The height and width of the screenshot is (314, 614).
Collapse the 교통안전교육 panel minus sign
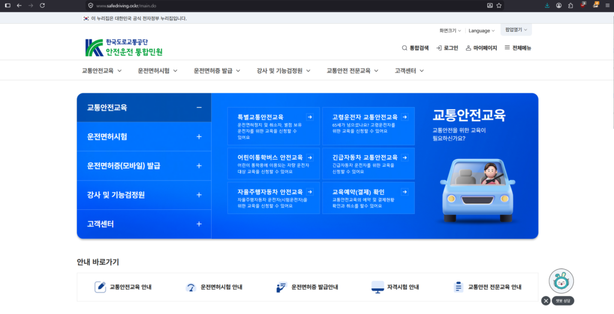[199, 108]
